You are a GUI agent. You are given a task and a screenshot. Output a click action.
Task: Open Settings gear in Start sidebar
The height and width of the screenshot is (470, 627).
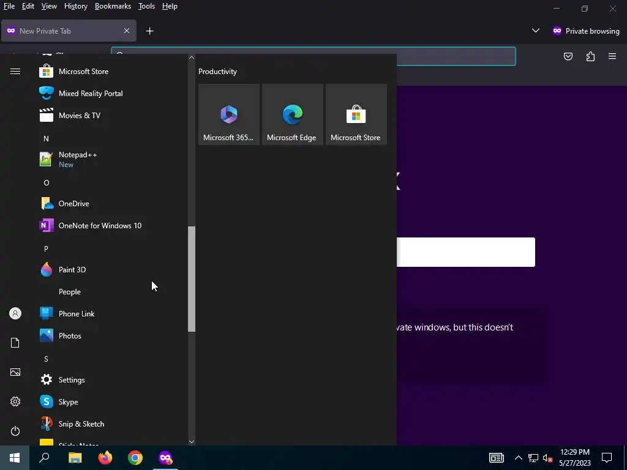(15, 401)
